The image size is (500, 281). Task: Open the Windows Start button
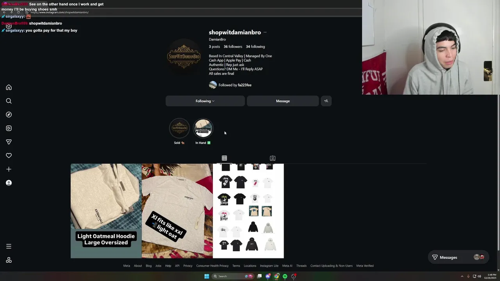coord(207,276)
